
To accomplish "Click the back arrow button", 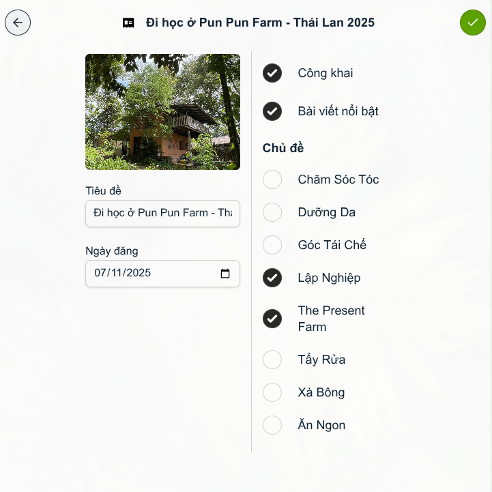I will pyautogui.click(x=18, y=23).
